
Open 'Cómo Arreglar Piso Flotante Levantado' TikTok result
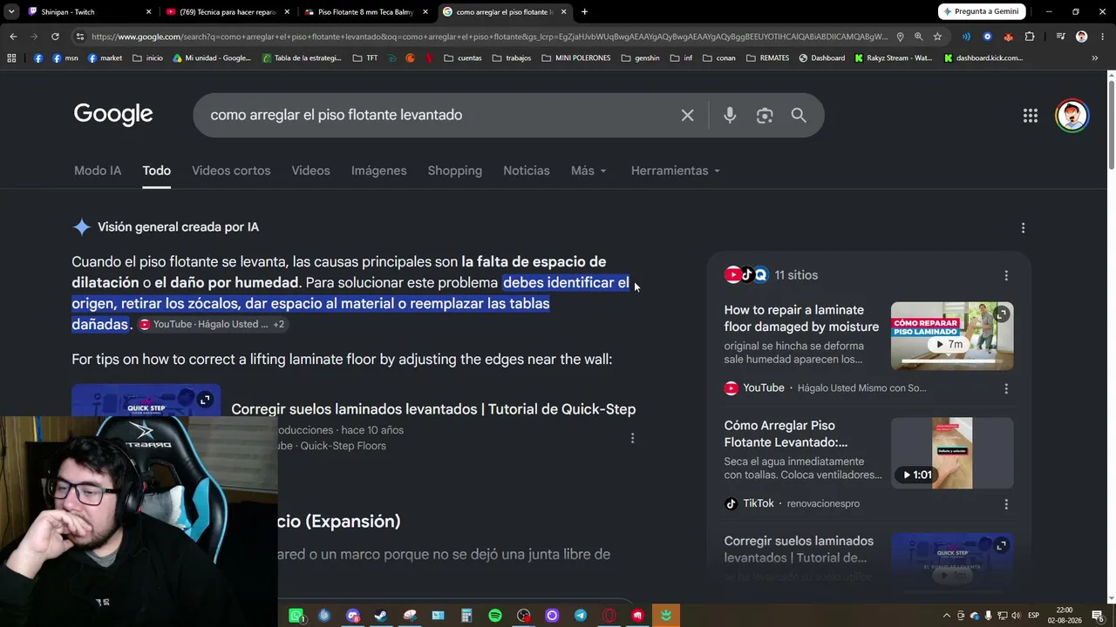[x=786, y=434]
